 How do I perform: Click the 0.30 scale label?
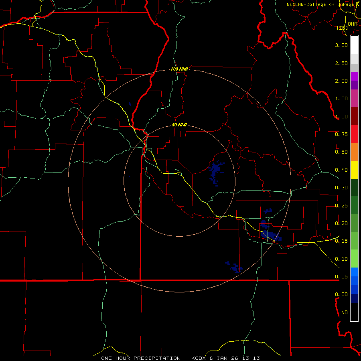341,188
